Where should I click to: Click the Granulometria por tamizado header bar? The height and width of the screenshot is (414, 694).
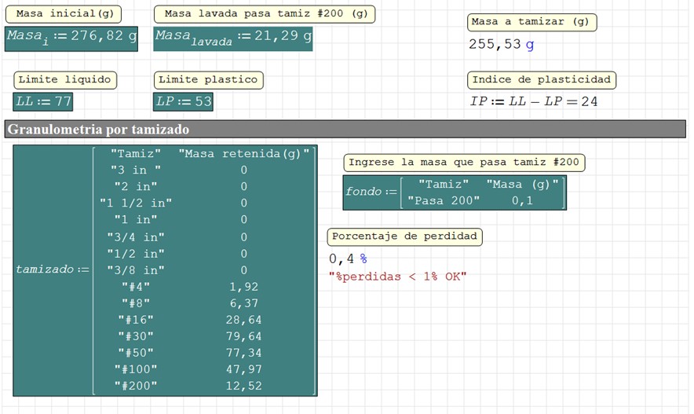[345, 130]
